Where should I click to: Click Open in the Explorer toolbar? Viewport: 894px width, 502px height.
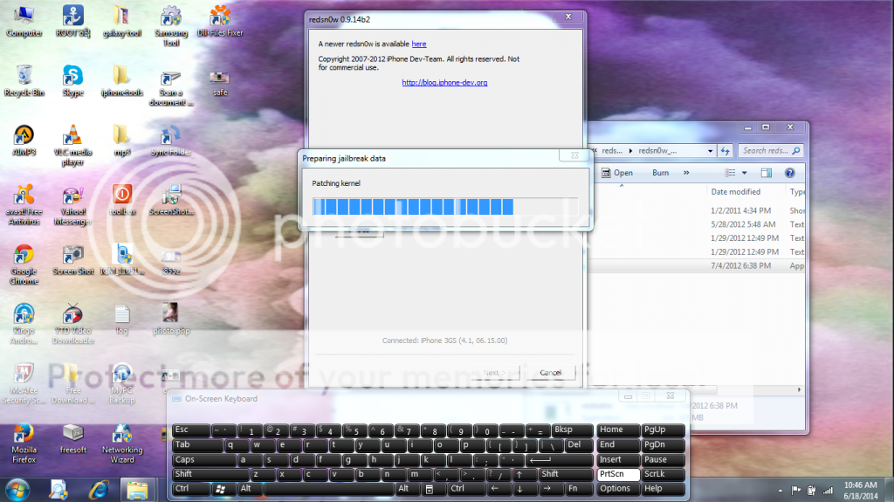click(622, 173)
